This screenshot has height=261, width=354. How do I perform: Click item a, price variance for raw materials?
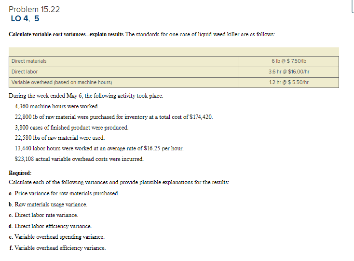pos(64,193)
